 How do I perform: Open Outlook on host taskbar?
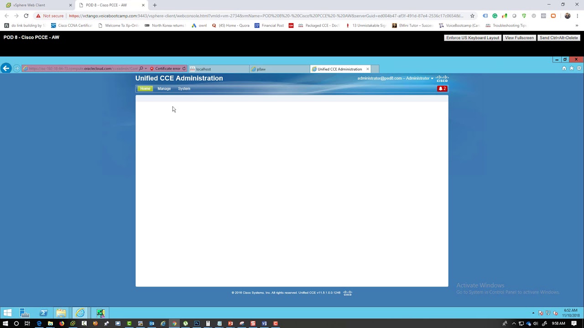[x=151, y=323]
